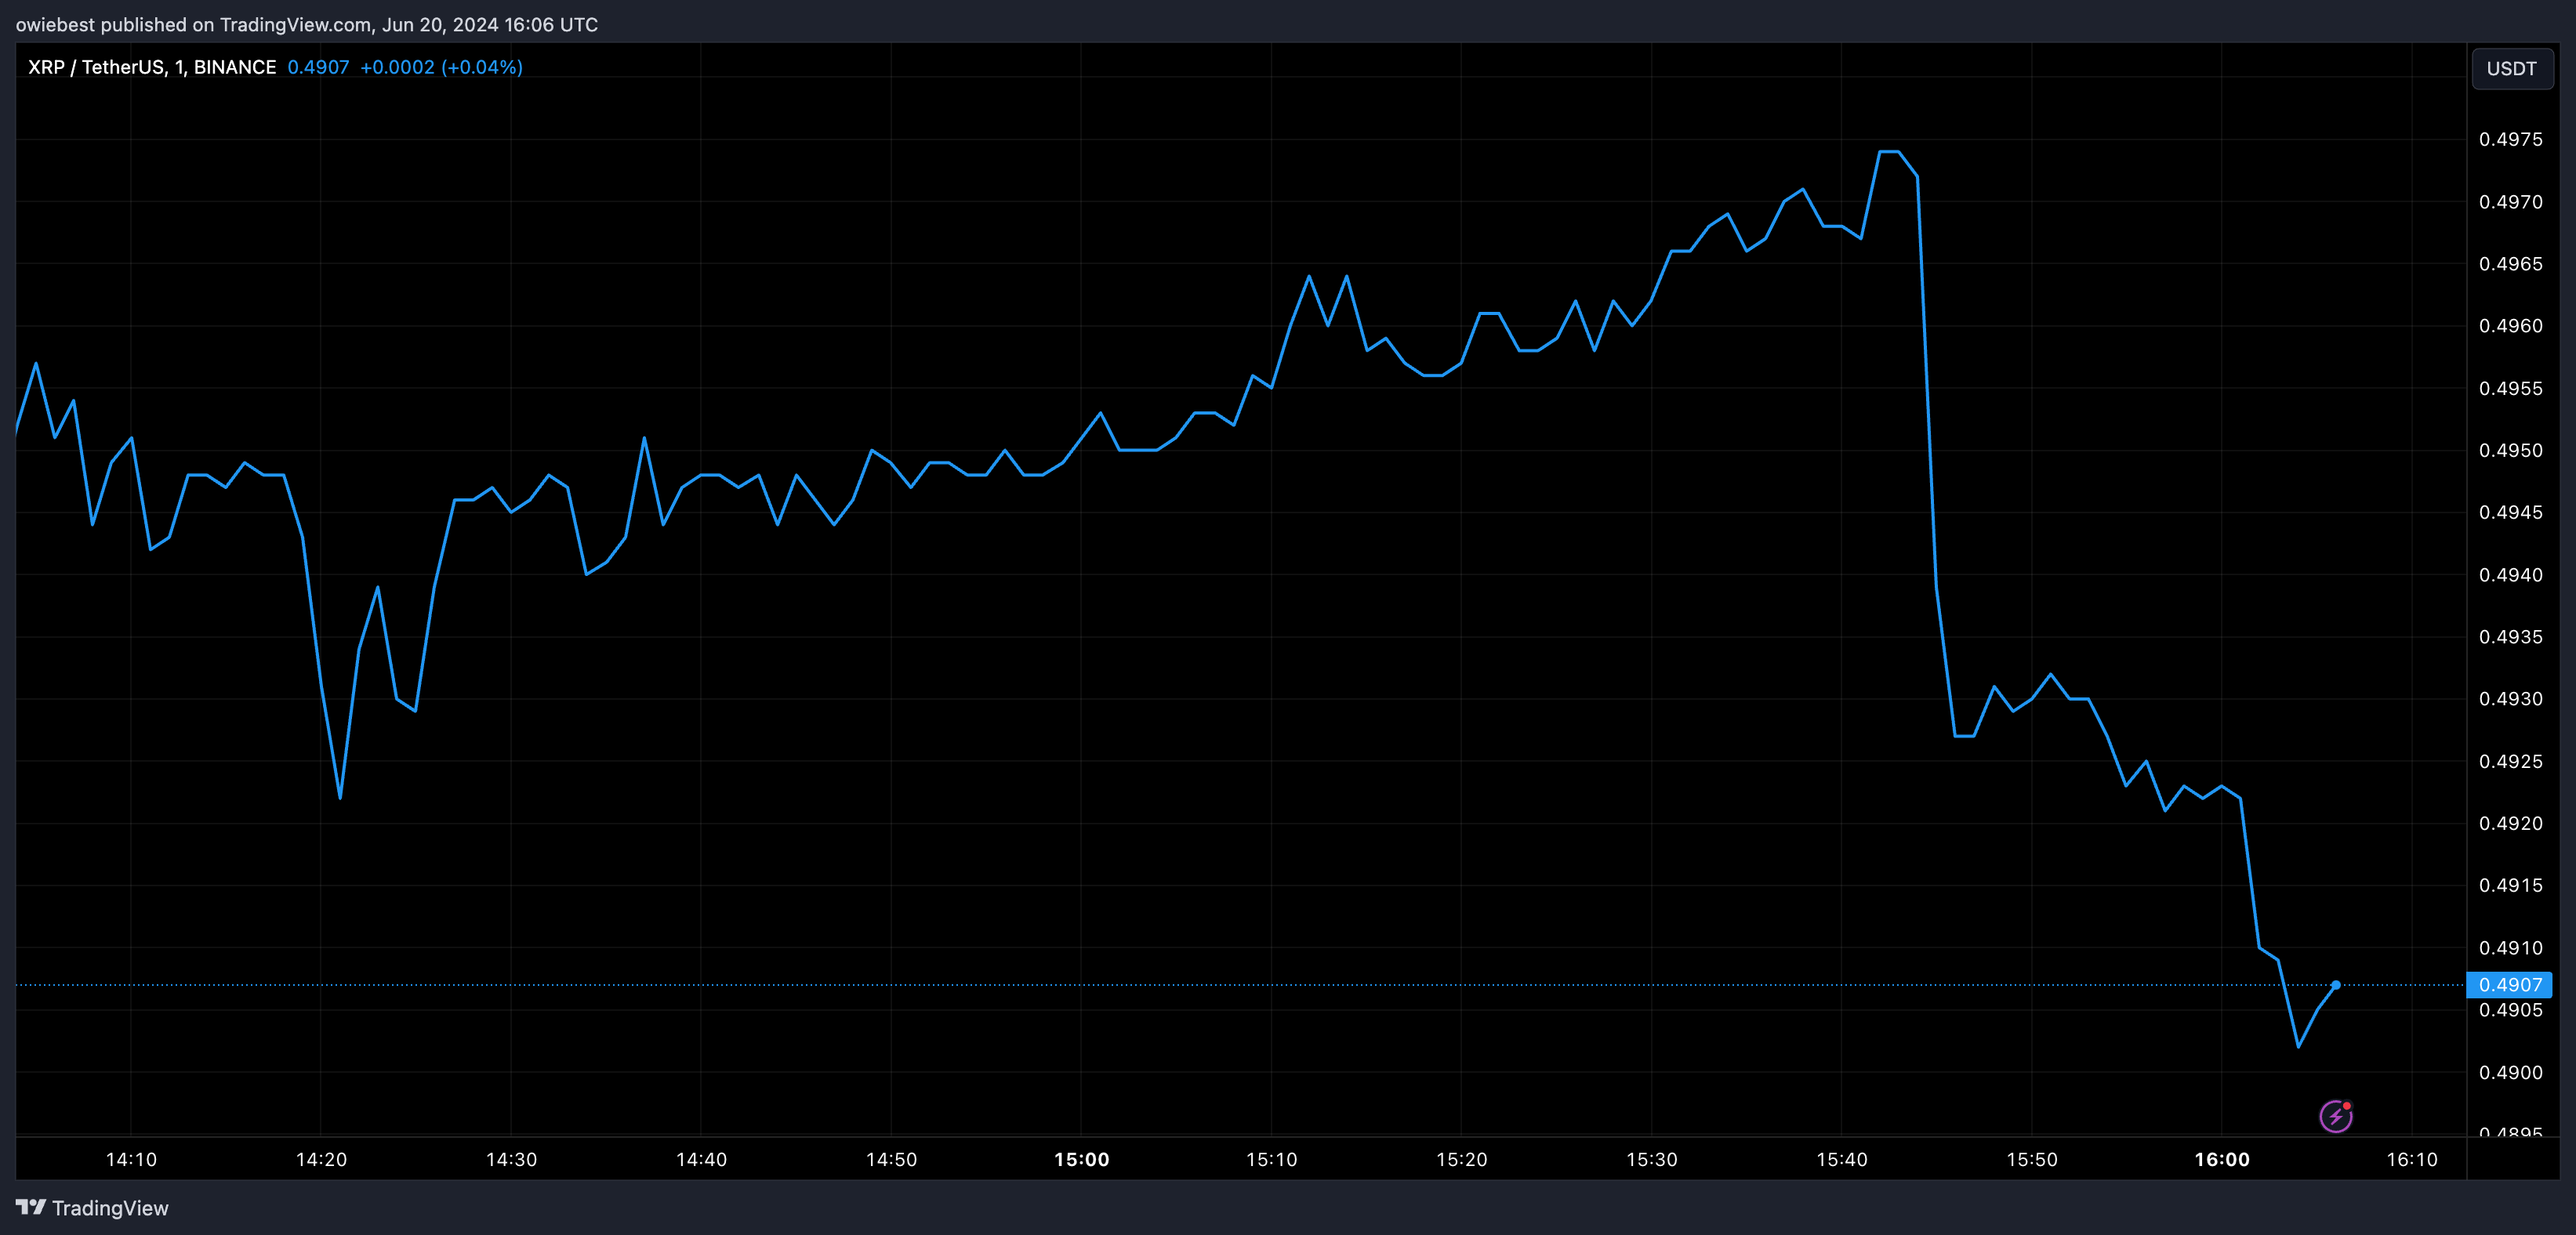Click the +0.0002 (+0.04%) change text
Viewport: 2576px width, 1235px height.
point(441,67)
